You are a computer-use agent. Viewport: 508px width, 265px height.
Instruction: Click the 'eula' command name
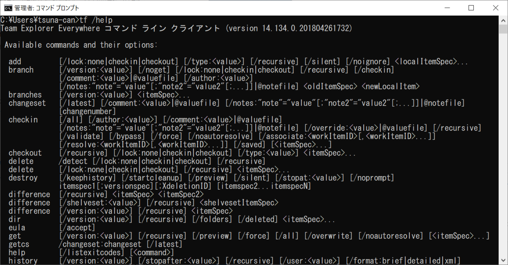point(17,228)
